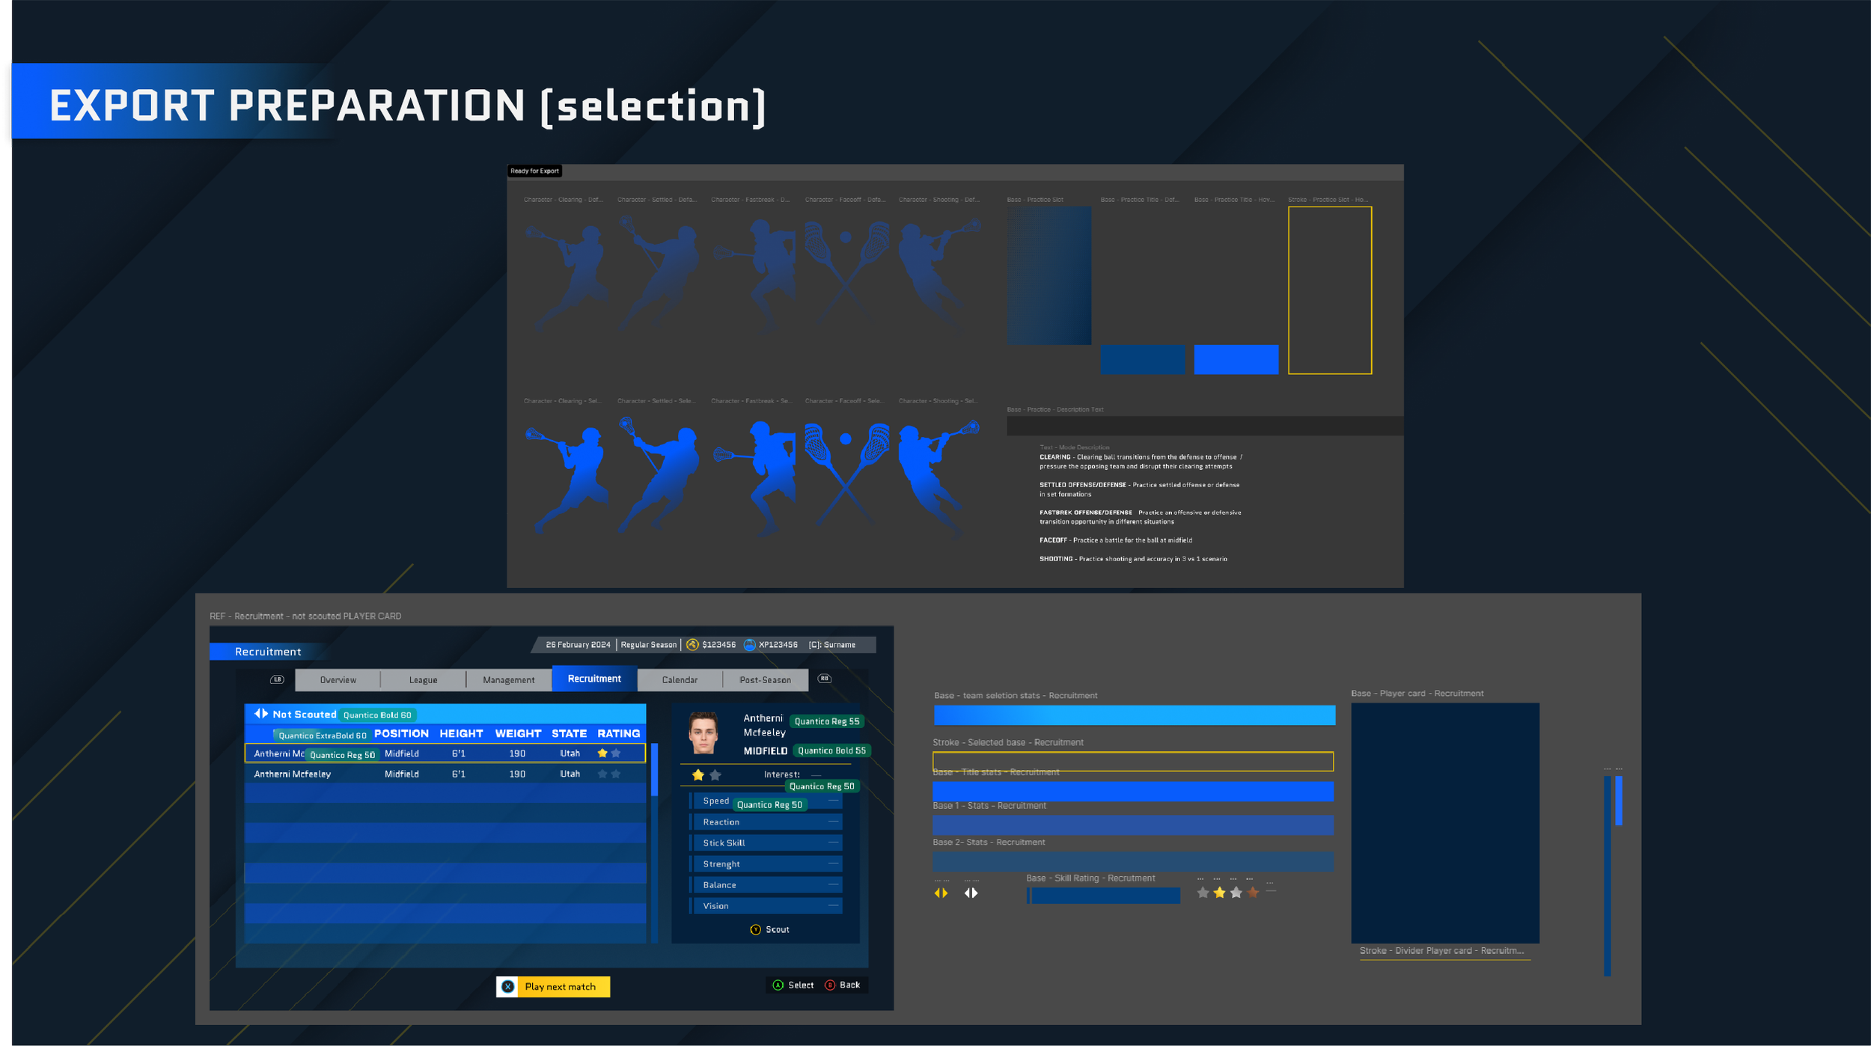Click the yellow Stroke - Selected base outline

pyautogui.click(x=1133, y=762)
